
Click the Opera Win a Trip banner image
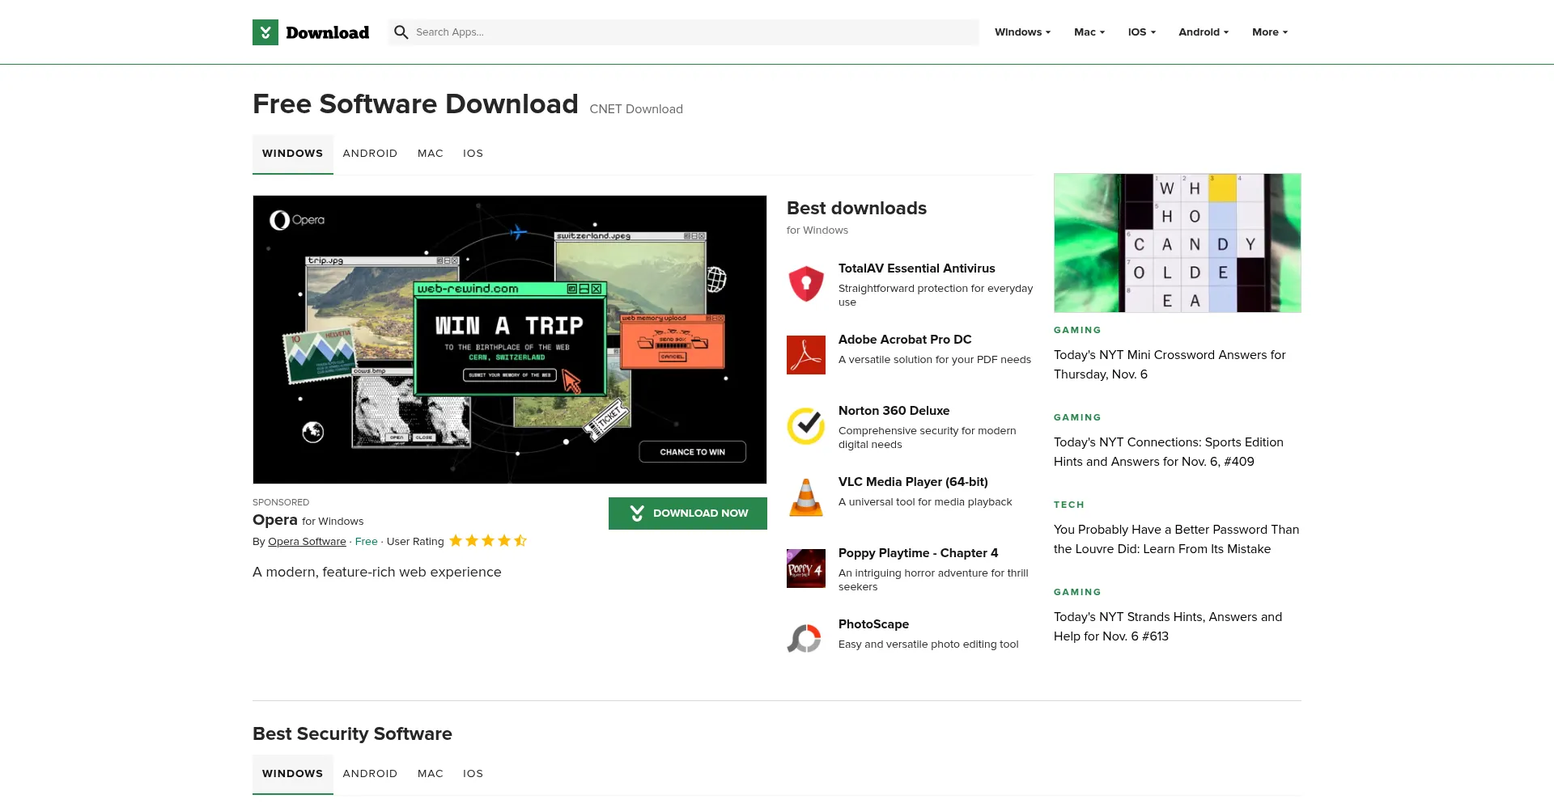(x=510, y=340)
